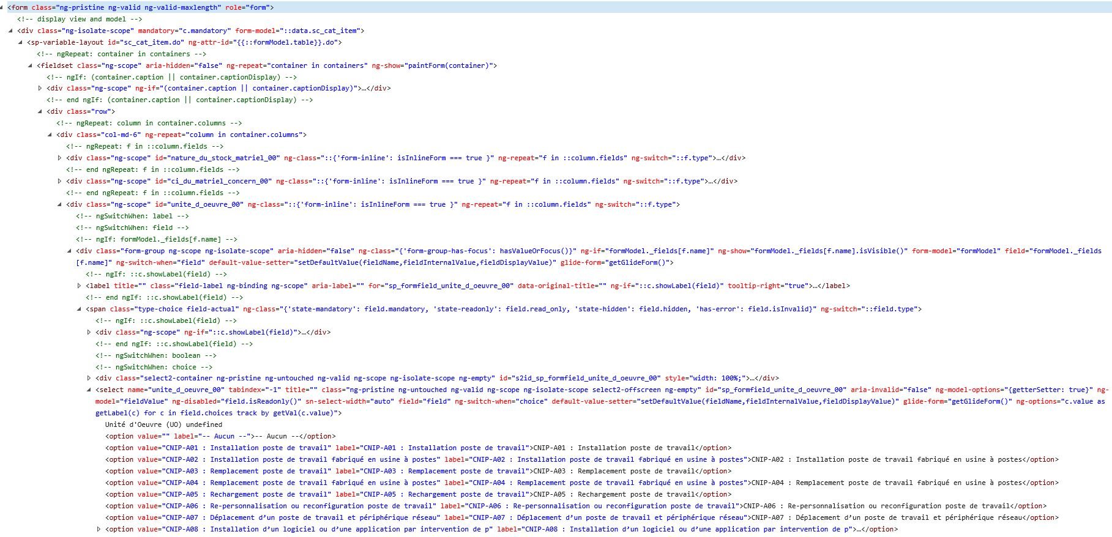1112x537 pixels.
Task: Select the CNIP-A03 Remplacement poste de travail option
Action: 418,471
